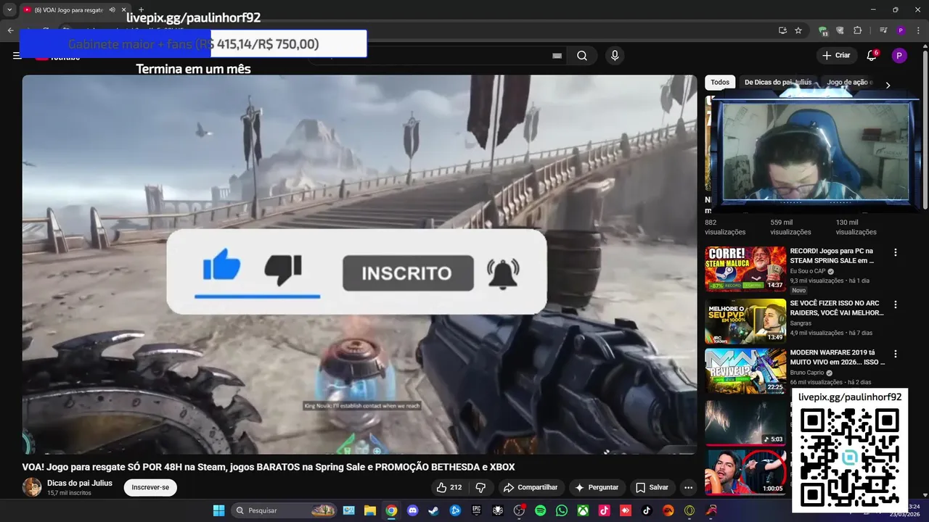The image size is (929, 522).
Task: Open the green extension with badge 13
Action: tap(823, 30)
